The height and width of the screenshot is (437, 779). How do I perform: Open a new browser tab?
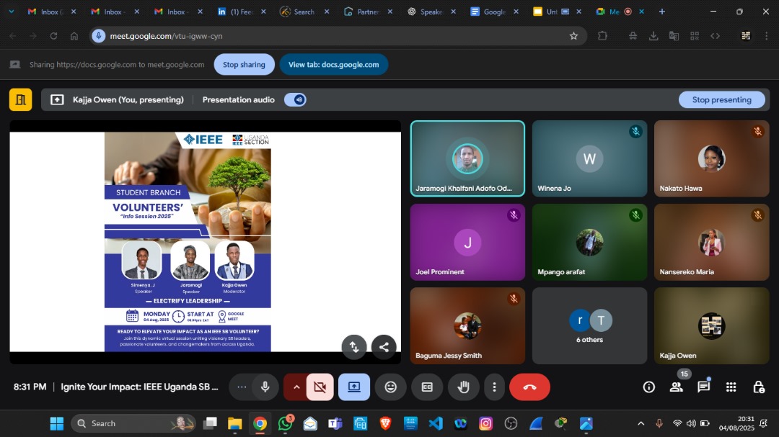tap(661, 12)
